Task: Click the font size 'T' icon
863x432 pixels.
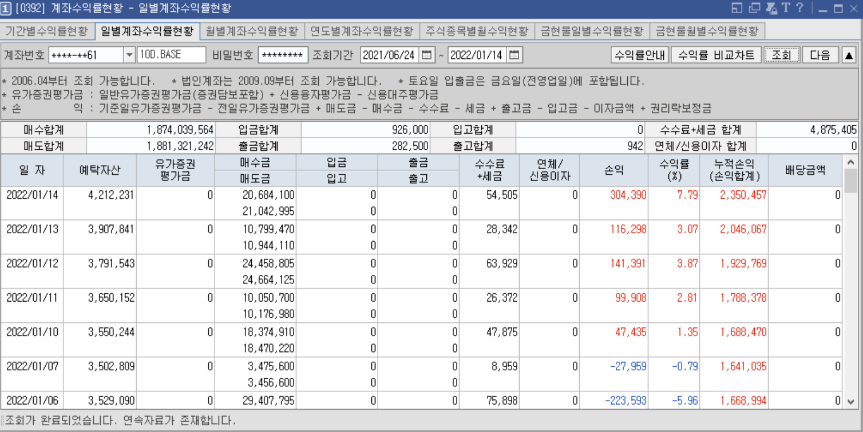Action: coord(786,8)
